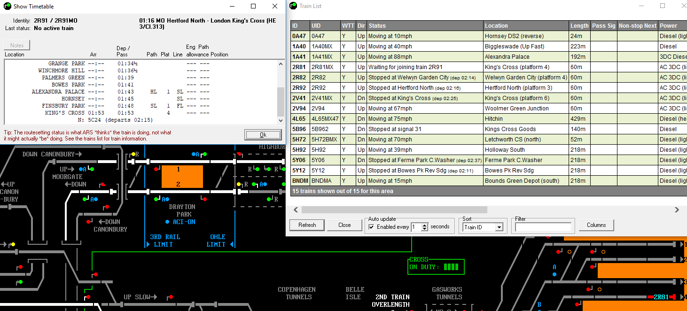Screen dimensions: 687x311
Task: Click the Refresh button in Train List
Action: 307,225
